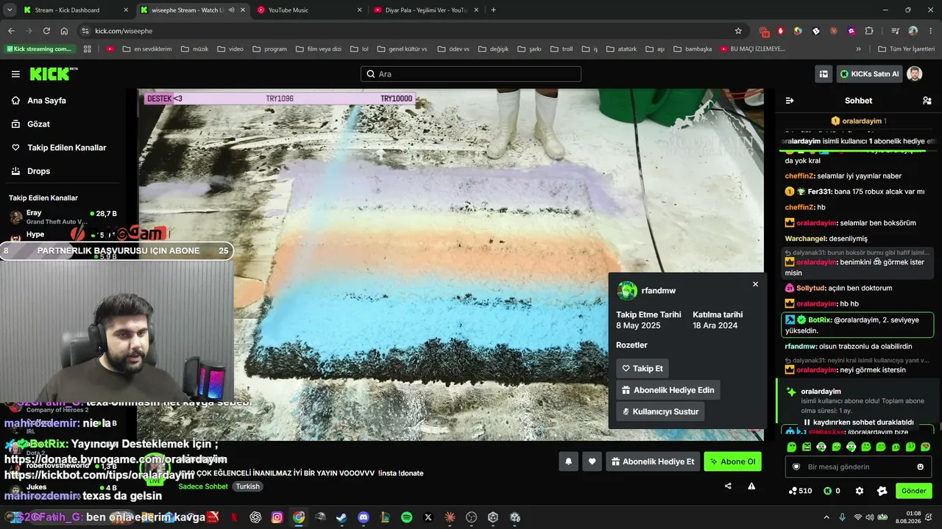Open Takip Edilen Kanallar in sidebar
Image resolution: width=942 pixels, height=529 pixels.
[x=59, y=148]
